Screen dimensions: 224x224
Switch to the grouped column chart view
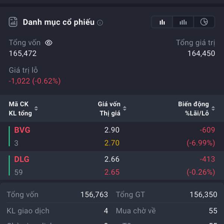(183, 22)
